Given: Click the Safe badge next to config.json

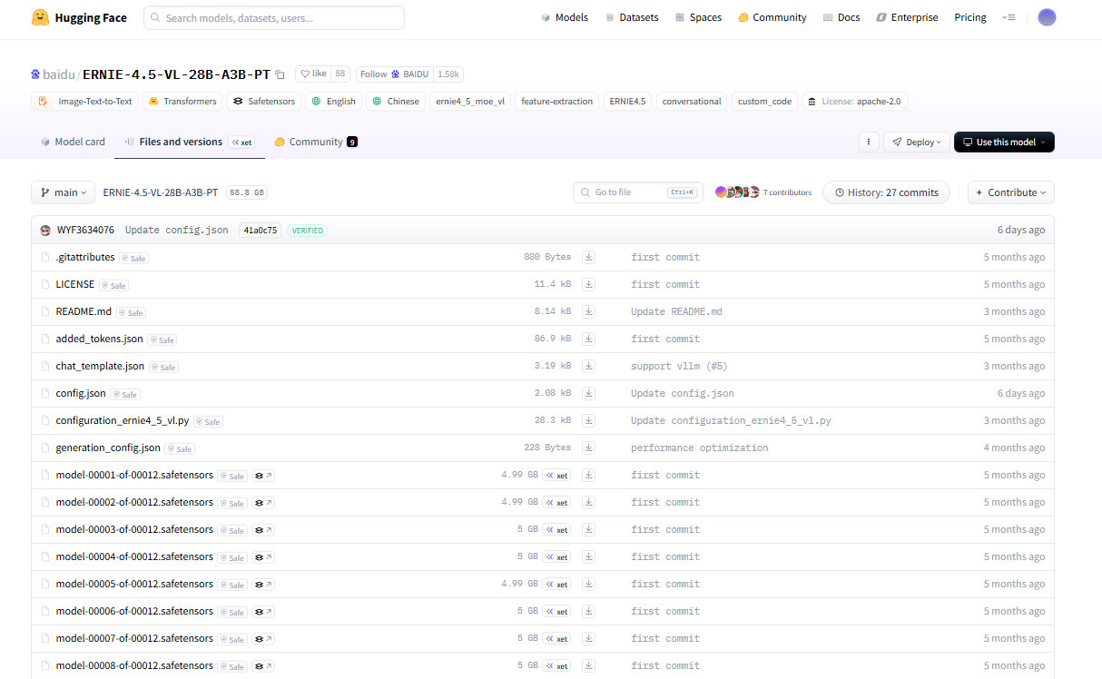Looking at the screenshot, I should pyautogui.click(x=125, y=394).
